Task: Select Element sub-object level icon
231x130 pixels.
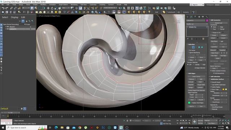Action: (x=202, y=47)
